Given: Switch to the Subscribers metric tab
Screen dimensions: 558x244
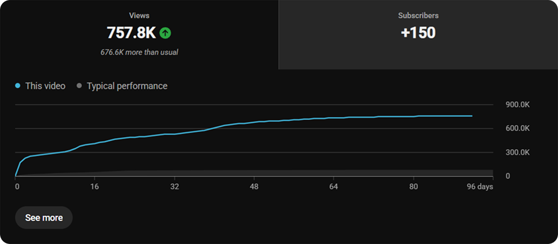Looking at the screenshot, I should tap(418, 35).
